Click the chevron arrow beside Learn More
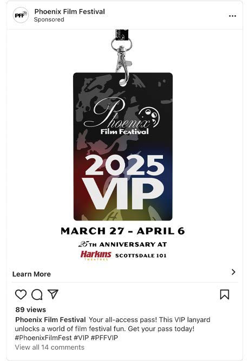Viewport: 249px width, 361px height. click(x=233, y=272)
